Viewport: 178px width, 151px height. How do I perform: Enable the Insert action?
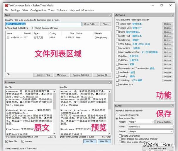[x=117, y=32]
